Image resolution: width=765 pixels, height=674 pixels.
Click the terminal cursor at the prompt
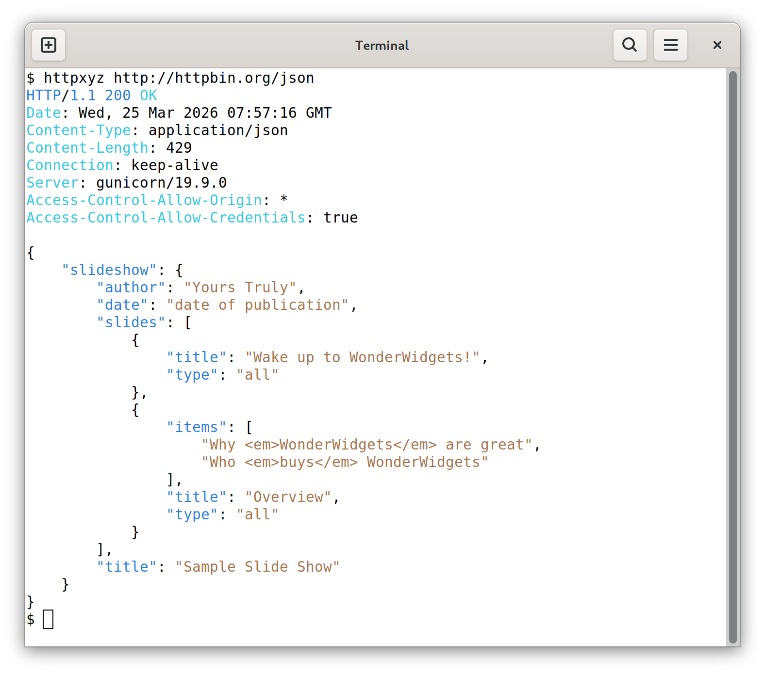pos(48,619)
